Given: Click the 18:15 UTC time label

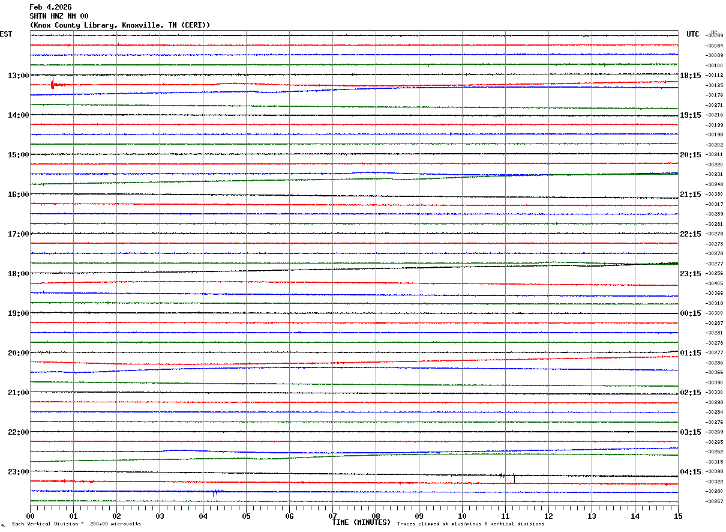Looking at the screenshot, I should click(x=691, y=76).
